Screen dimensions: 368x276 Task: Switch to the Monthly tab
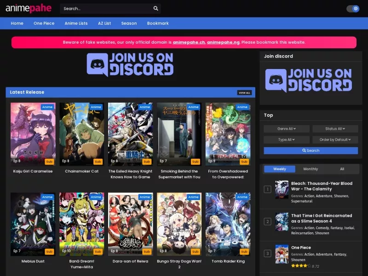pyautogui.click(x=310, y=169)
